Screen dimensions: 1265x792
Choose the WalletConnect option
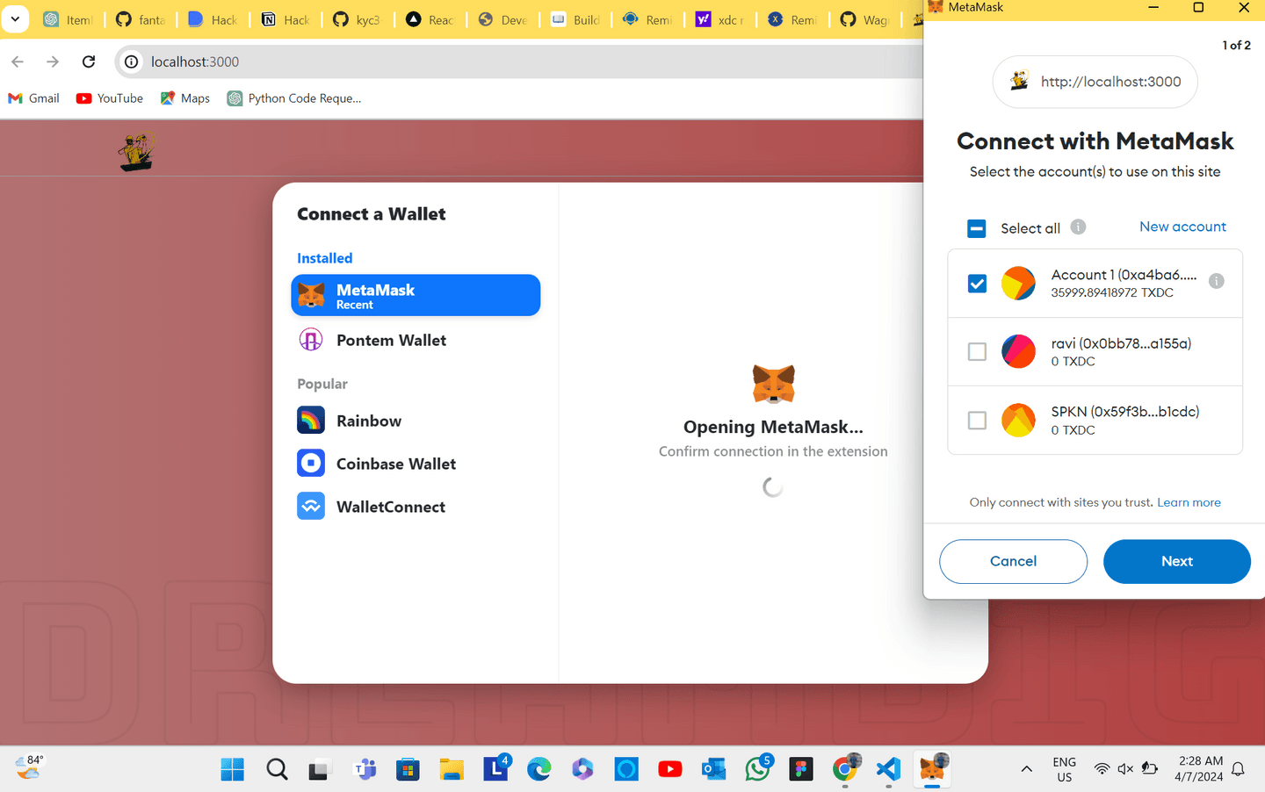[x=416, y=507]
